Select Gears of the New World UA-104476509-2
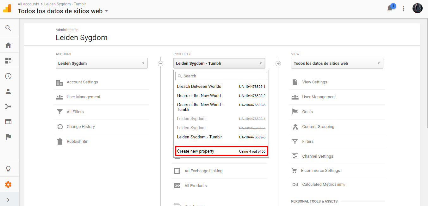This screenshot has height=206, width=428. click(x=221, y=96)
